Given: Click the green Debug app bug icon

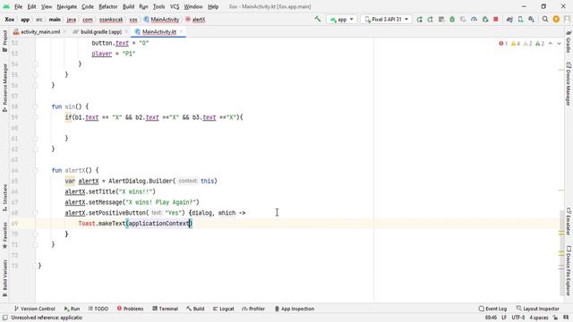Looking at the screenshot, I should point(452,20).
